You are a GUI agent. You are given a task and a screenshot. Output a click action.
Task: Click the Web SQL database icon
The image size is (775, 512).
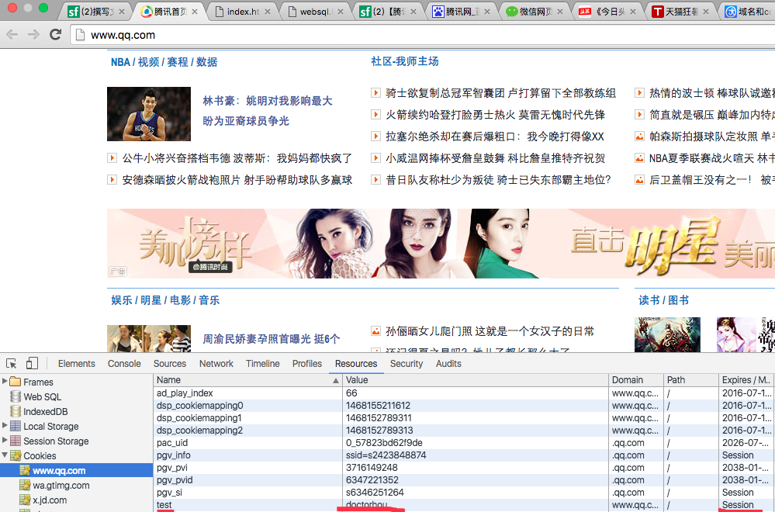pyautogui.click(x=16, y=396)
